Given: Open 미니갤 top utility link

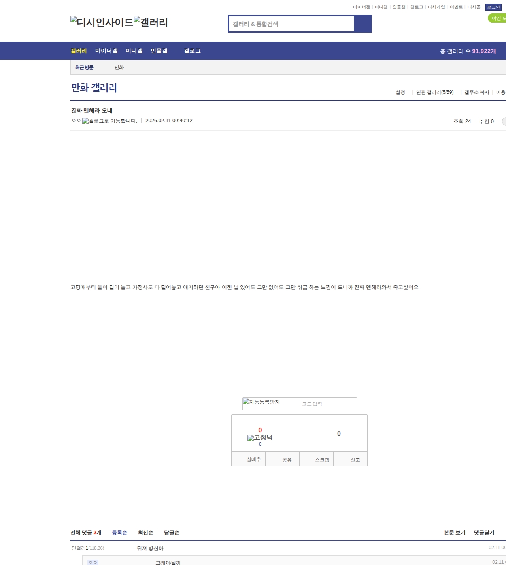Looking at the screenshot, I should point(381,7).
